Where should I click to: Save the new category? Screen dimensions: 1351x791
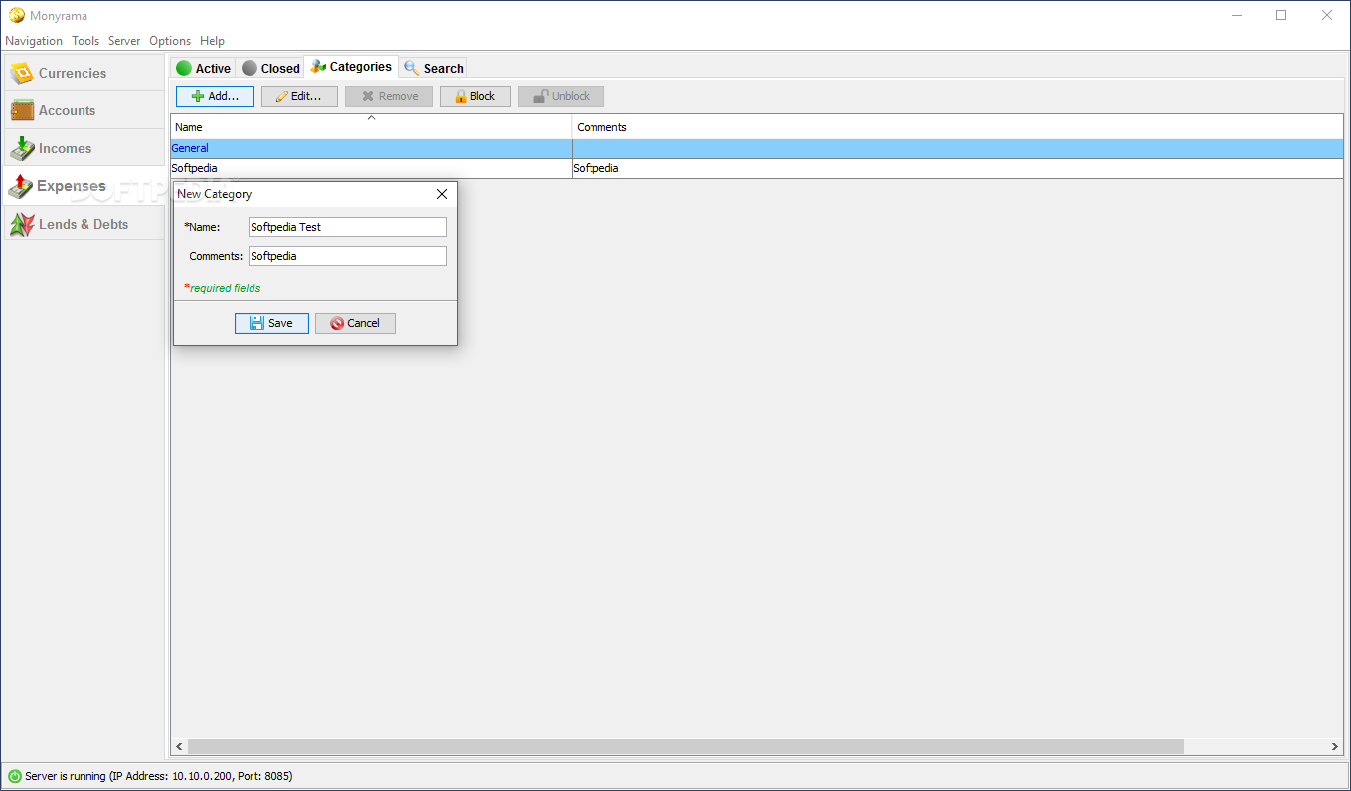click(x=271, y=323)
